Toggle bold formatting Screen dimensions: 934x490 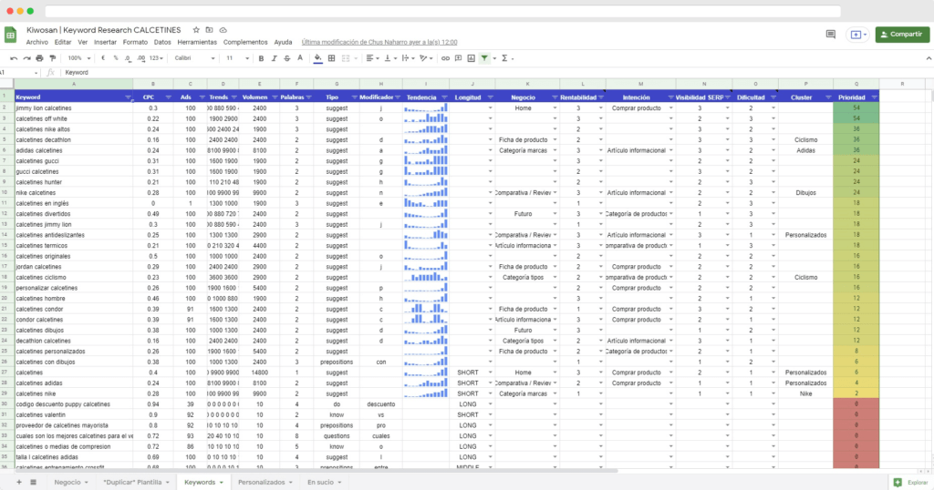(x=261, y=58)
